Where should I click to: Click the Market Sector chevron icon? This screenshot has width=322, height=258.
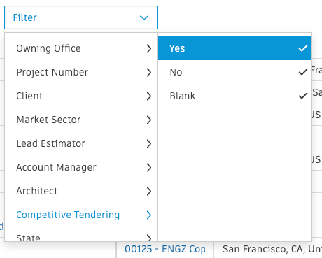pyautogui.click(x=149, y=120)
